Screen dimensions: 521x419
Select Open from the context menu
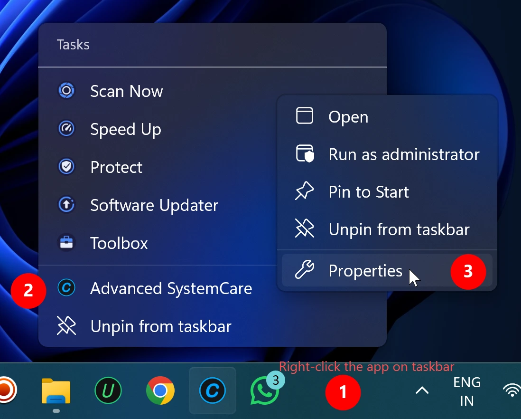[x=348, y=116]
